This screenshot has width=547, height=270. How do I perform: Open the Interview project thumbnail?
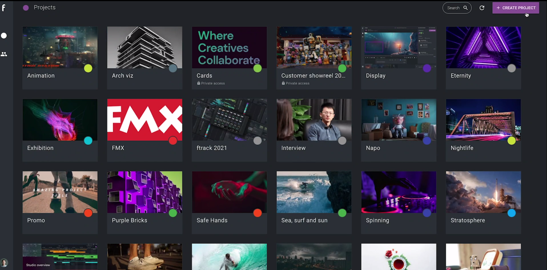[x=314, y=120]
